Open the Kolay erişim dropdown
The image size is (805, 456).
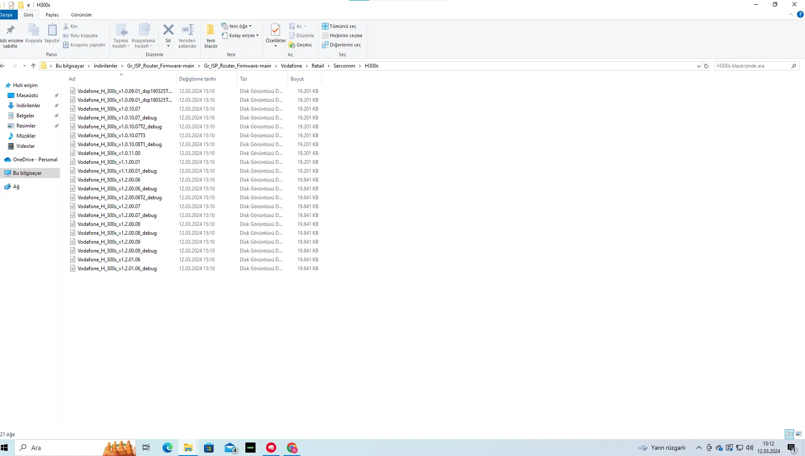(x=240, y=35)
